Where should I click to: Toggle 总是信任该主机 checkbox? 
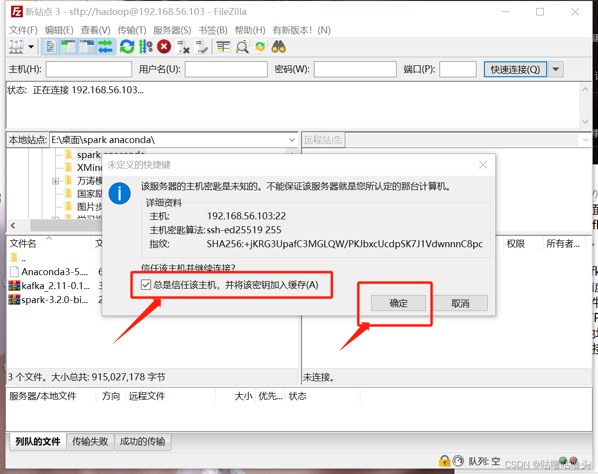146,285
